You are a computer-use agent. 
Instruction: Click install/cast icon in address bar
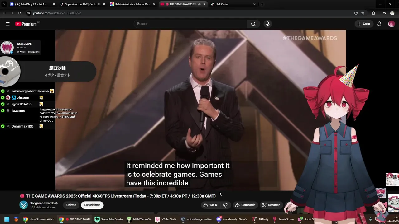(x=356, y=13)
